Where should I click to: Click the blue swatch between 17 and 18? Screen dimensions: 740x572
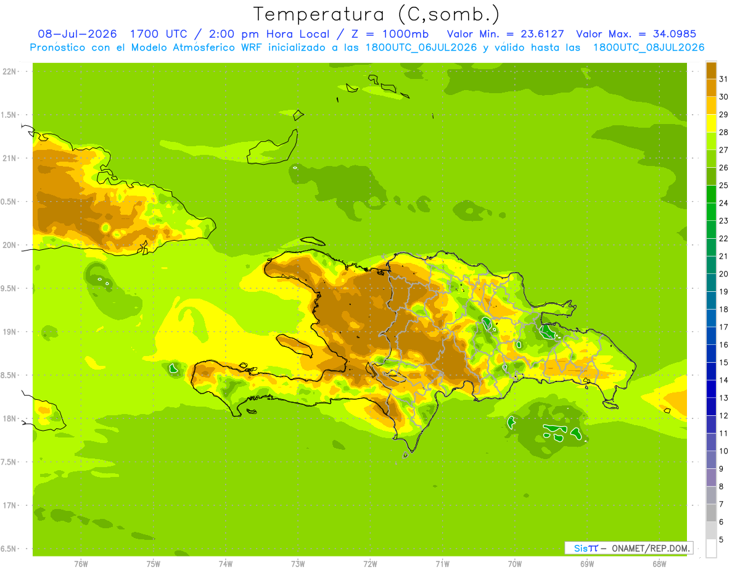click(x=711, y=318)
